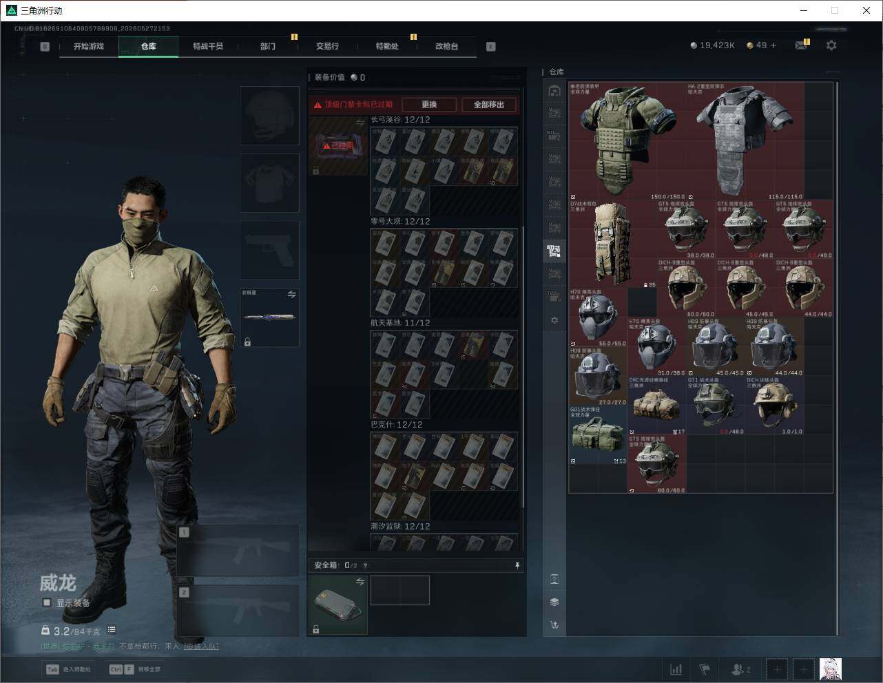Click the warehouse stack layers icon

tap(554, 602)
